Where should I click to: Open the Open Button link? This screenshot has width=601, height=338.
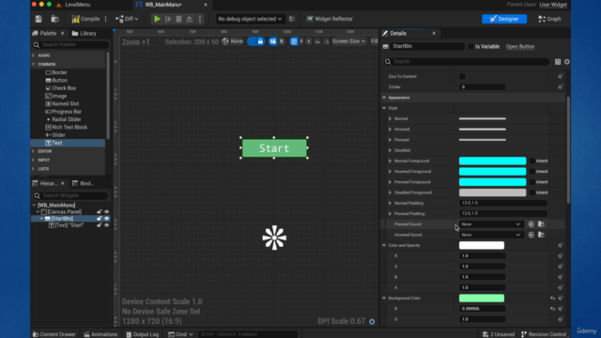pos(519,46)
